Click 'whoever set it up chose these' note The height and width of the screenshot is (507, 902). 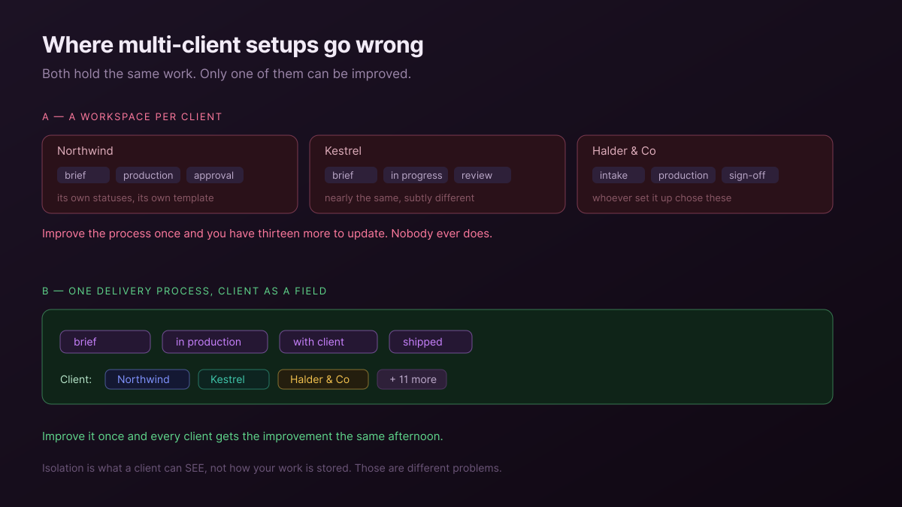661,198
